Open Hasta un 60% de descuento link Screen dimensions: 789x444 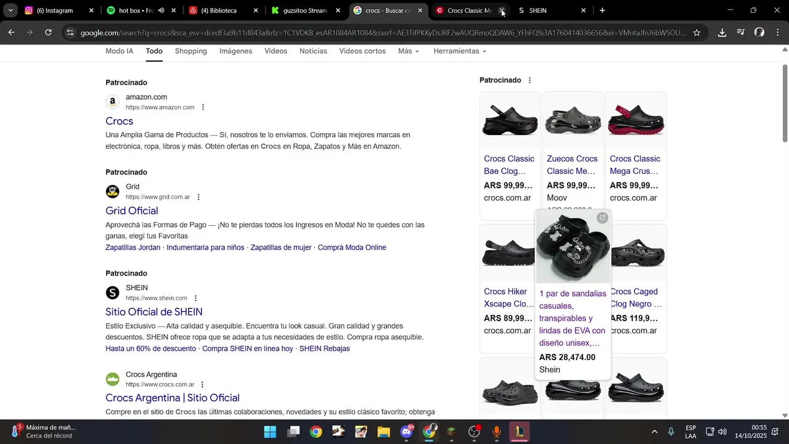[x=150, y=348]
